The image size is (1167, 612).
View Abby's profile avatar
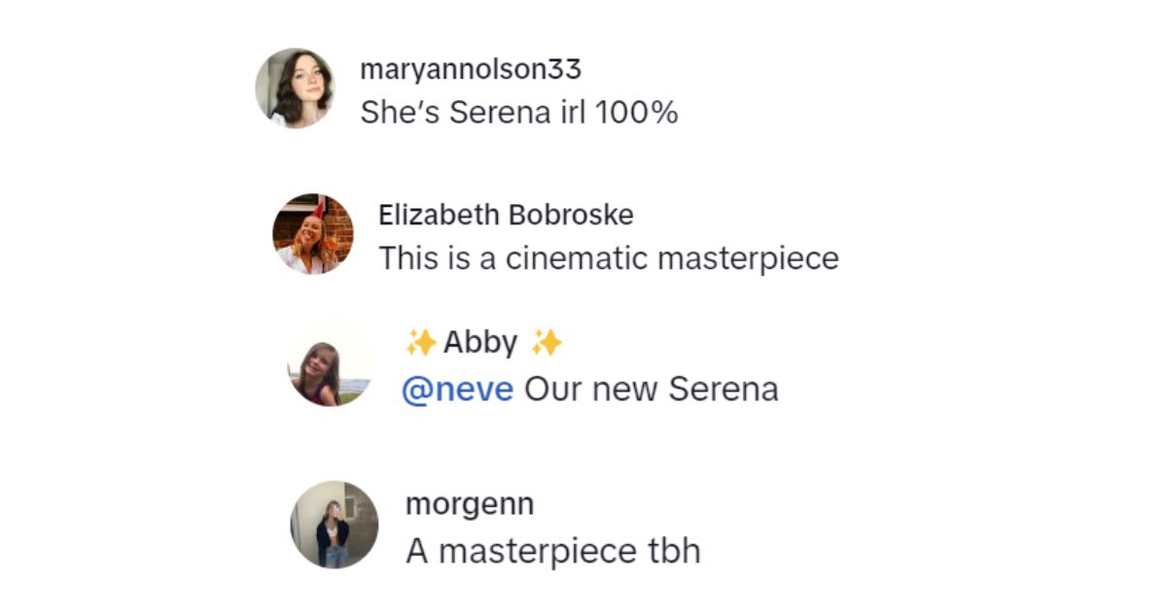[331, 366]
